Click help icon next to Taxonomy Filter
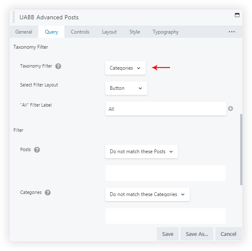The width and height of the screenshot is (252, 251). 58,66
